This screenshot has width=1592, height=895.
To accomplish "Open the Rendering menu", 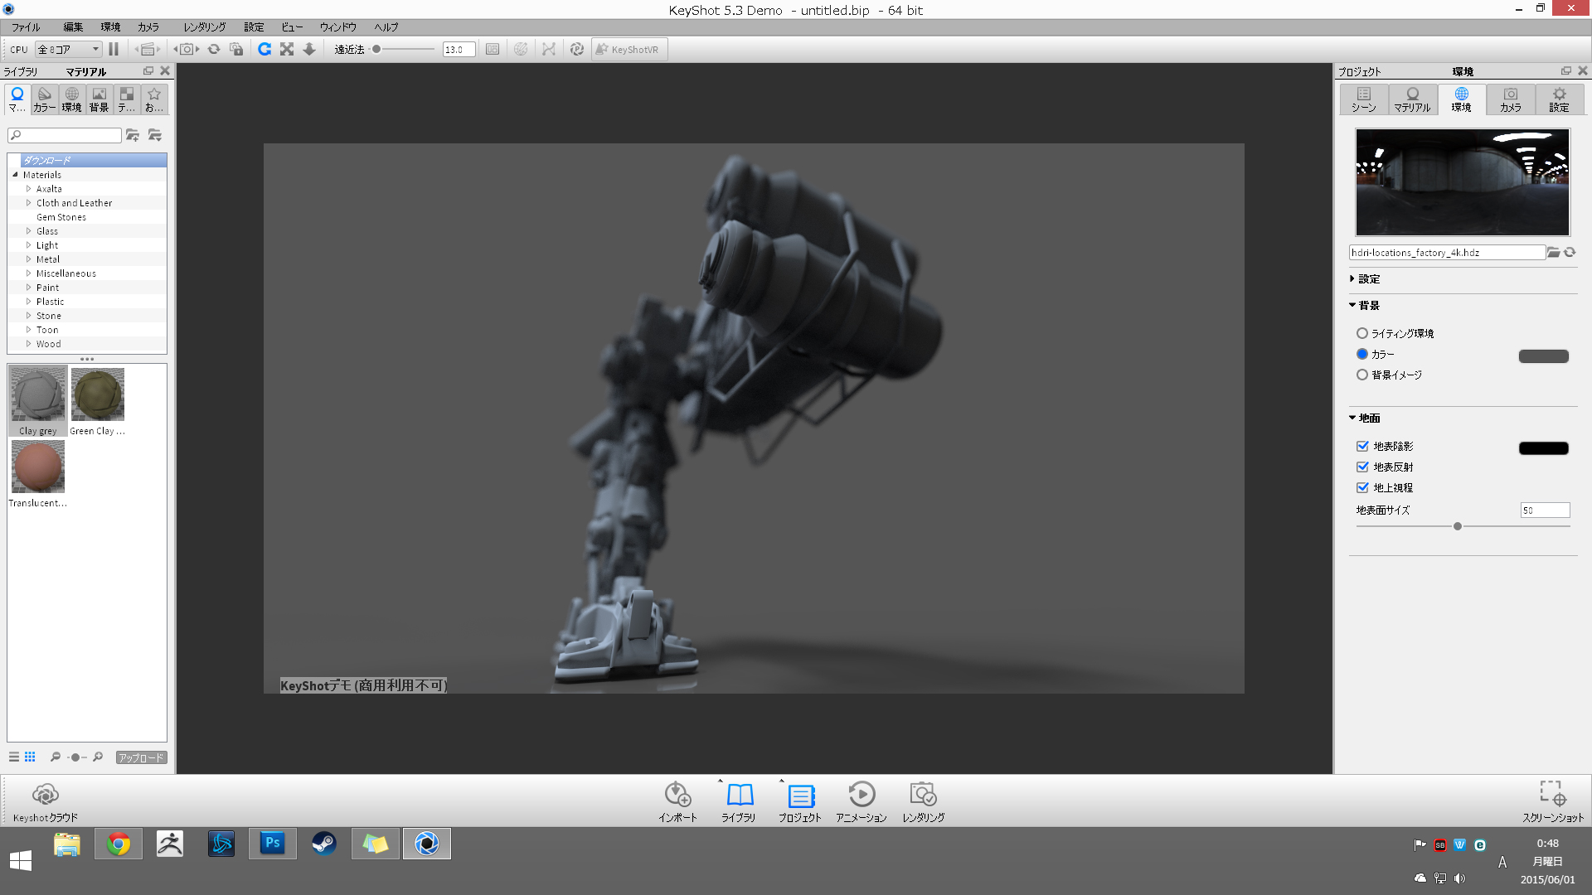I will [x=204, y=27].
